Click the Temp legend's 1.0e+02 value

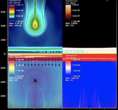(x=76, y=76)
